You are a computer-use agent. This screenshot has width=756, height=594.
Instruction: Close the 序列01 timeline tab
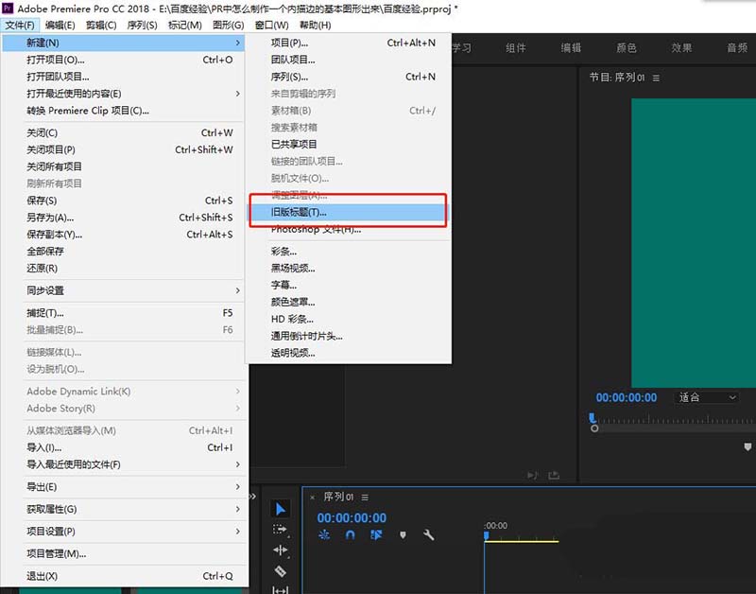pos(313,497)
